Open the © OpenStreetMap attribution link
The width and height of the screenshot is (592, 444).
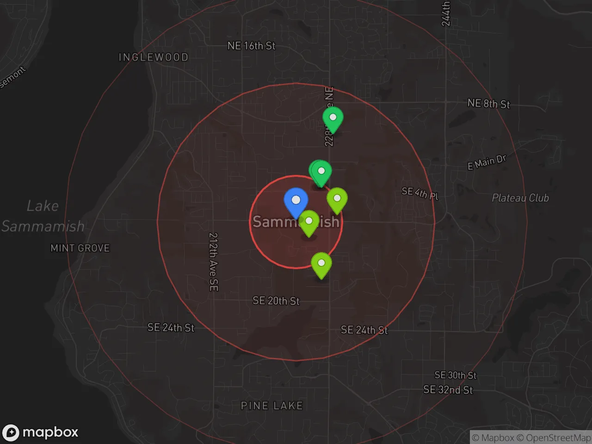[554, 438]
